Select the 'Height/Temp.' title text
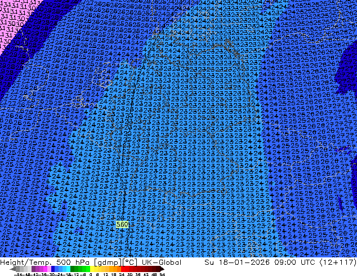357x276 pixels. point(25,262)
